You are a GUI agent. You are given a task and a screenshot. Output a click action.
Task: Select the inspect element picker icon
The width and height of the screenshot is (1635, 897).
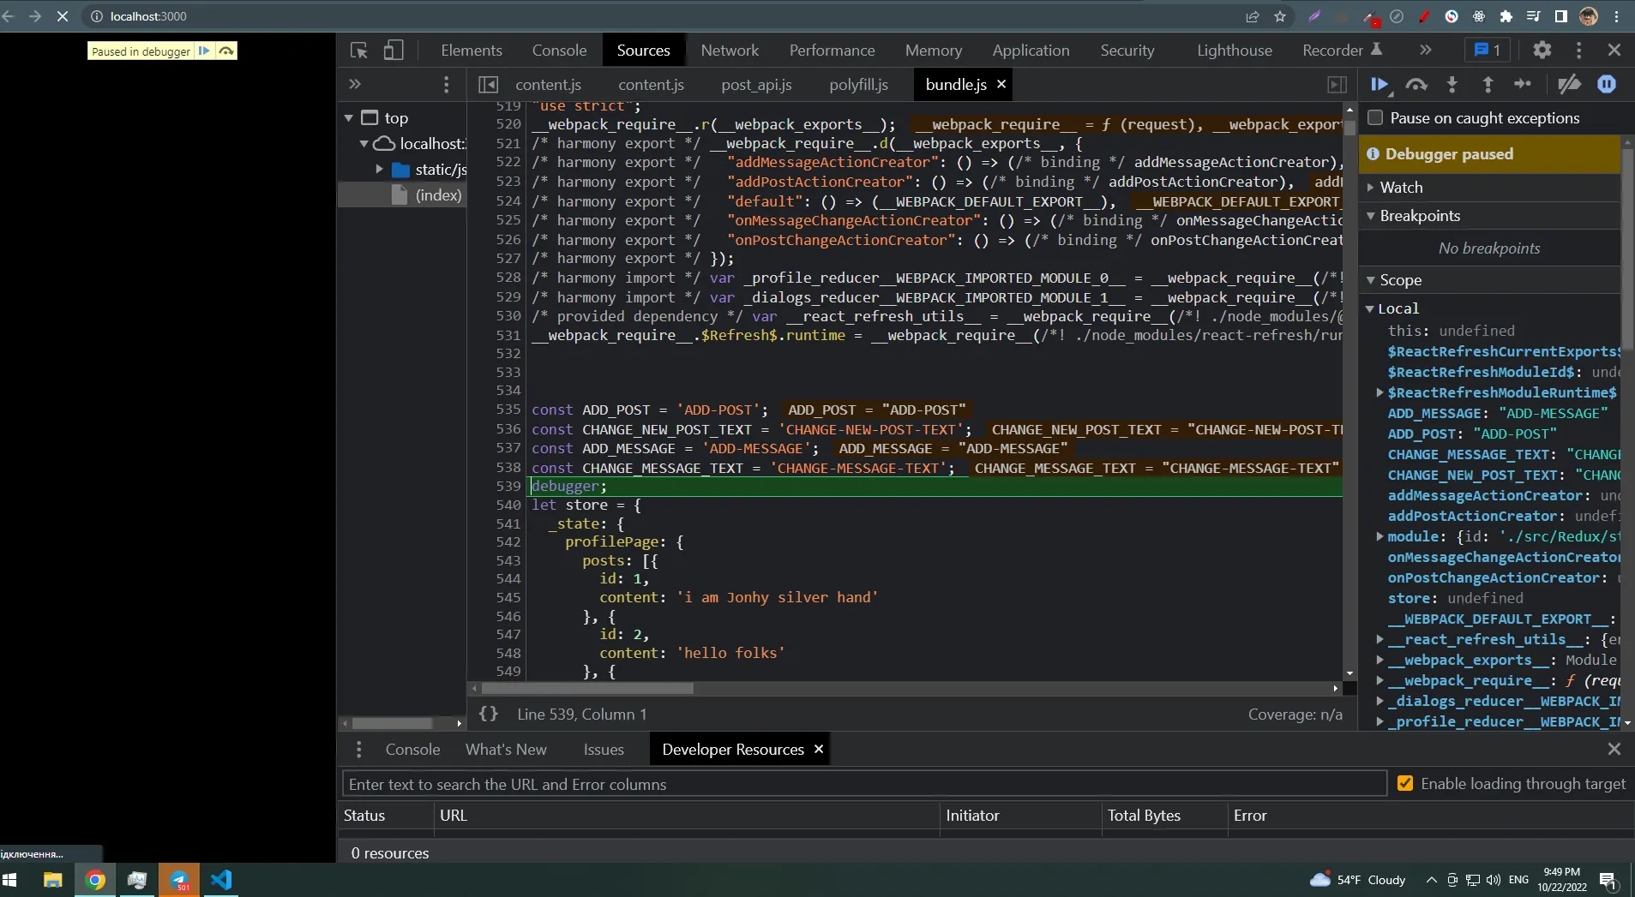(x=359, y=51)
